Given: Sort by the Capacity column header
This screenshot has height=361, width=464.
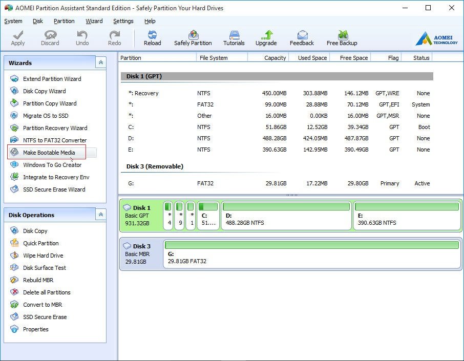Looking at the screenshot, I should [275, 58].
